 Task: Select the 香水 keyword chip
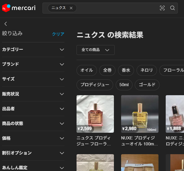[x=126, y=70]
